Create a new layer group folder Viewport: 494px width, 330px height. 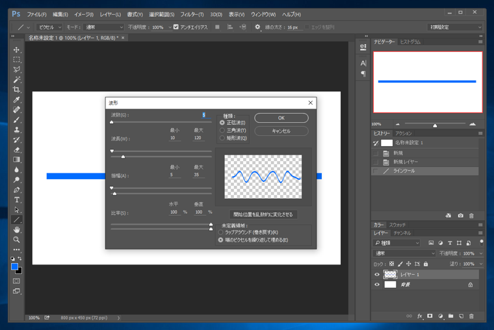pos(451,316)
